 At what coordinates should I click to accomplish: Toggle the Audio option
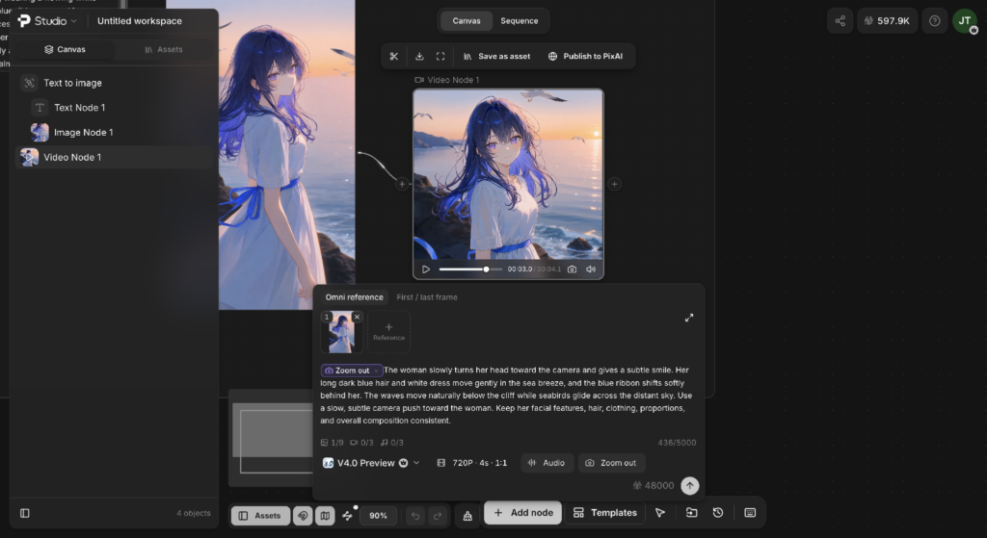pyautogui.click(x=547, y=463)
